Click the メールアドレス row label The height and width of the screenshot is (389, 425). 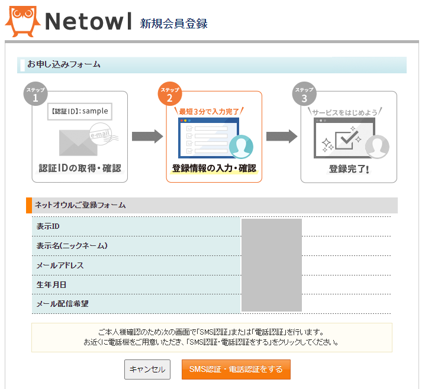tap(60, 265)
